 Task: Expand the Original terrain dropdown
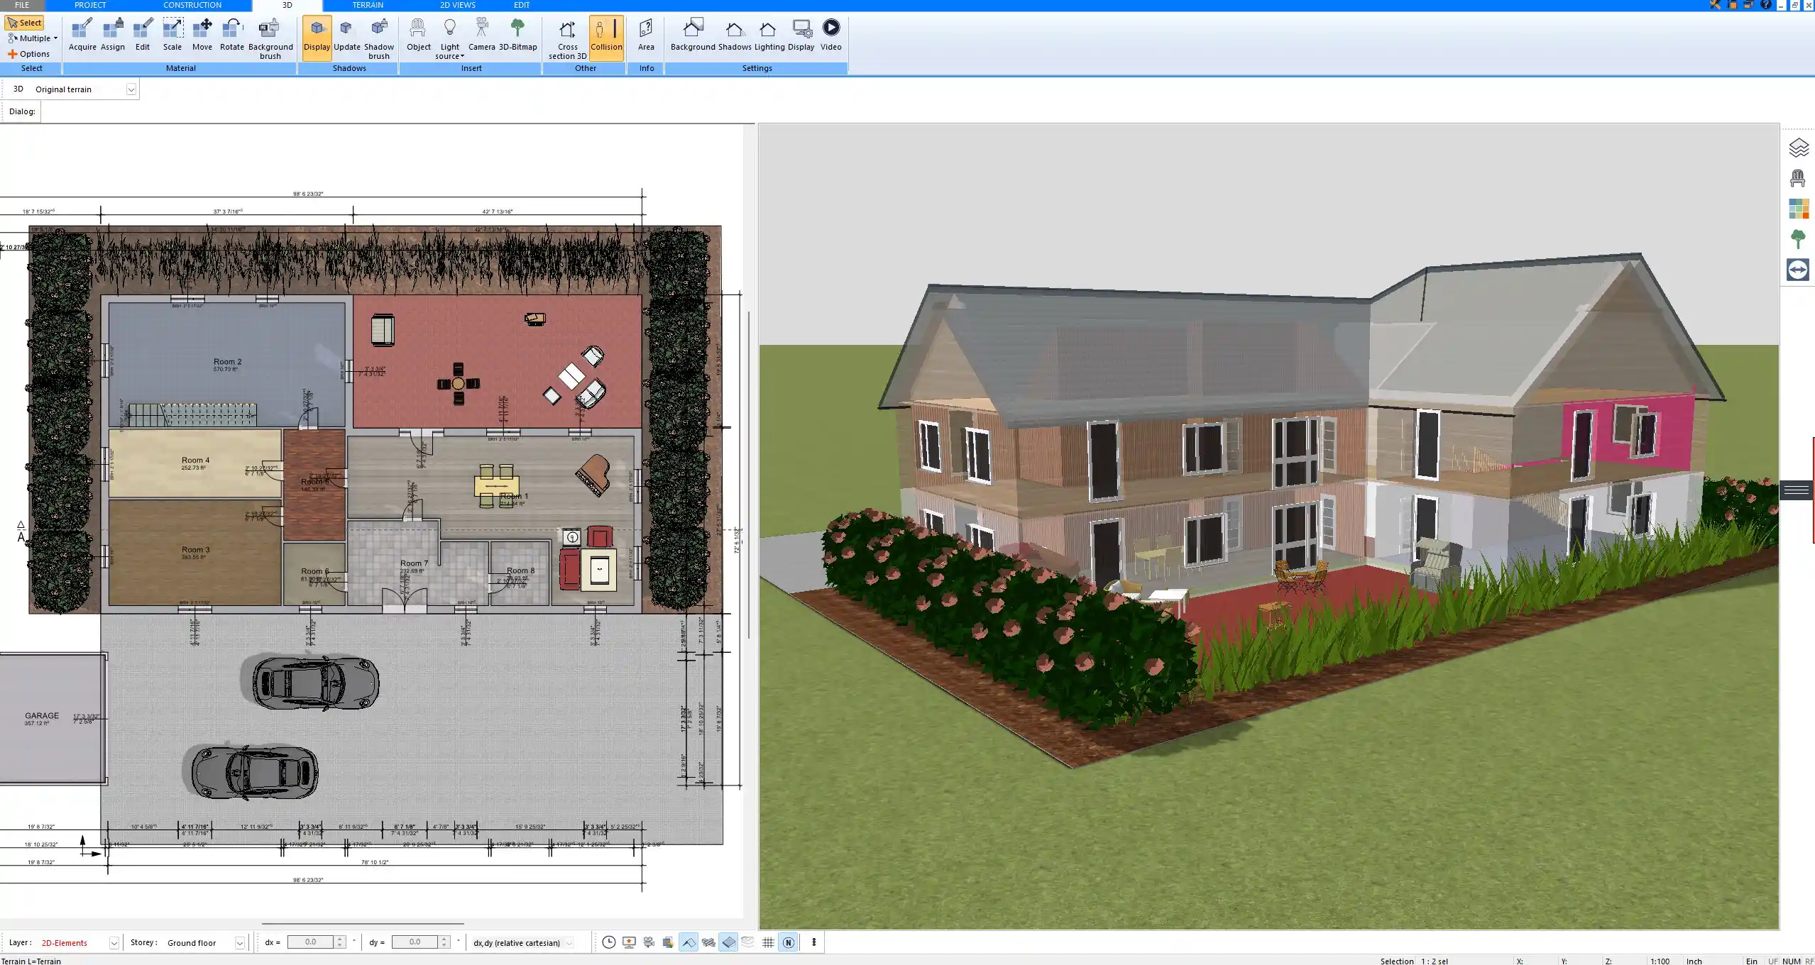click(131, 89)
